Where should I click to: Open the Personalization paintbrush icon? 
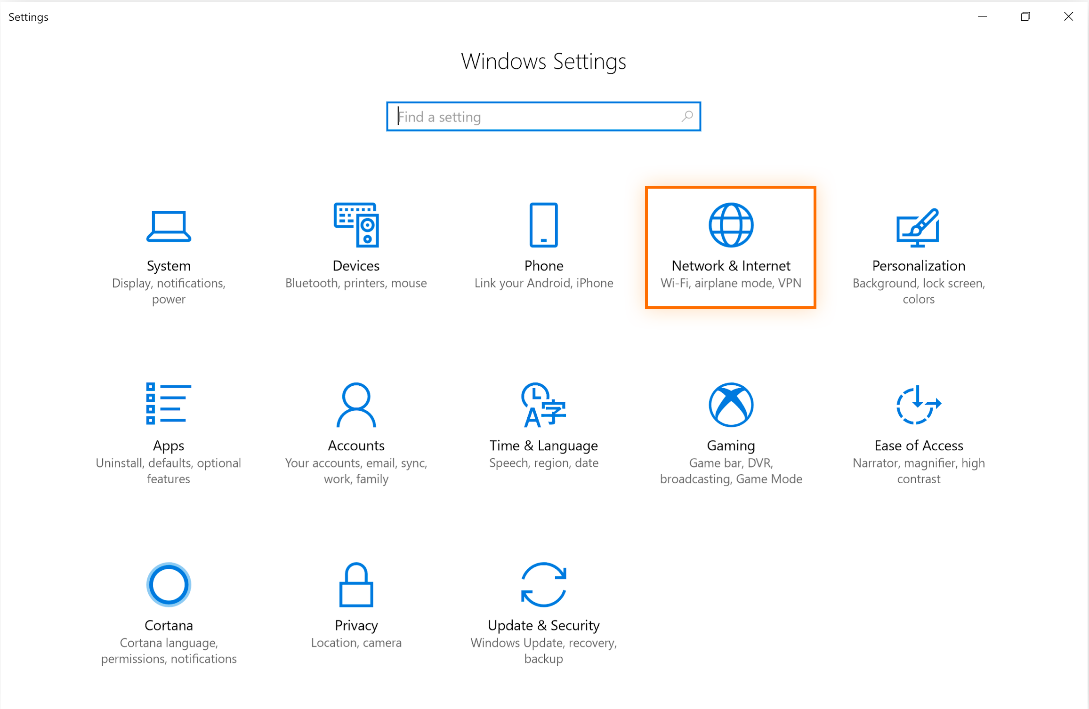(918, 227)
